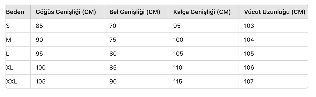Select the Göğüs Genişliği (CM) header

coord(66,12)
